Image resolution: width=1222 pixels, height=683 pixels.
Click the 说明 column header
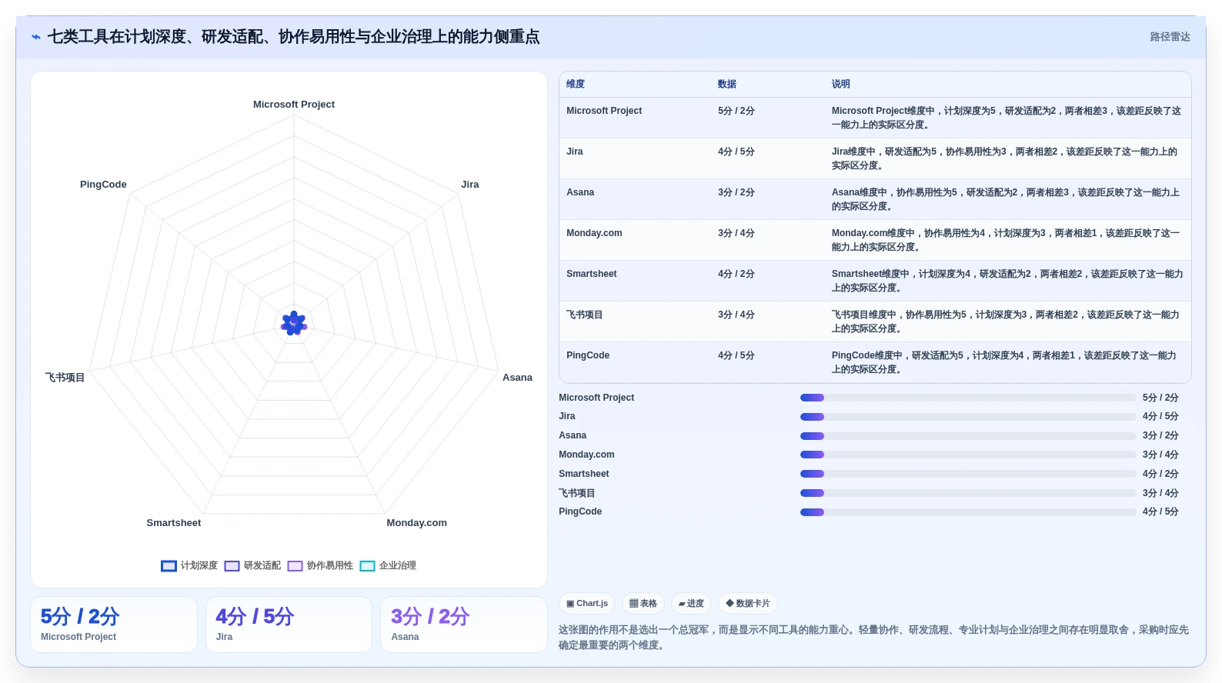pyautogui.click(x=841, y=84)
